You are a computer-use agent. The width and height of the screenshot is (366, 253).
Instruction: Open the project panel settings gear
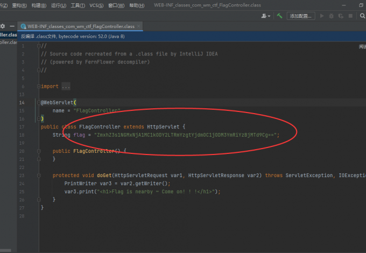[x=3, y=26]
